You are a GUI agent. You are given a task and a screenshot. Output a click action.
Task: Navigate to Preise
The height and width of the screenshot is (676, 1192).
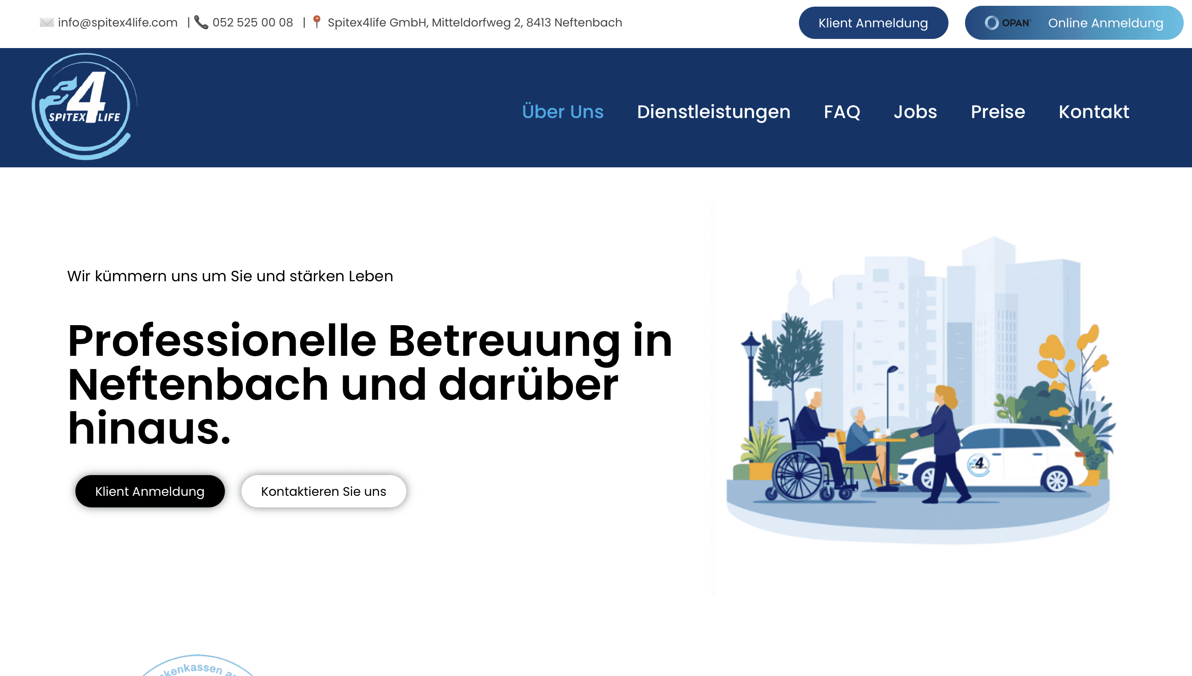pos(997,111)
